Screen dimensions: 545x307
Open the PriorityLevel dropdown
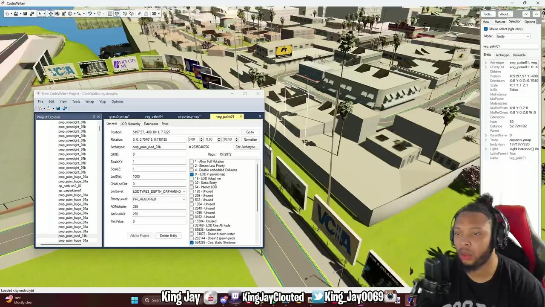coord(159,199)
